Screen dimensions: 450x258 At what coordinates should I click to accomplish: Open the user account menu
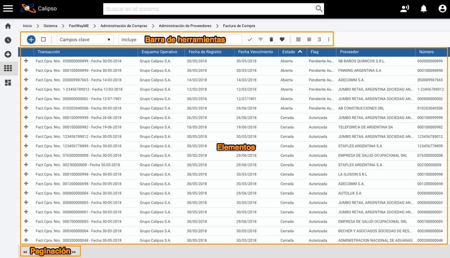click(442, 9)
